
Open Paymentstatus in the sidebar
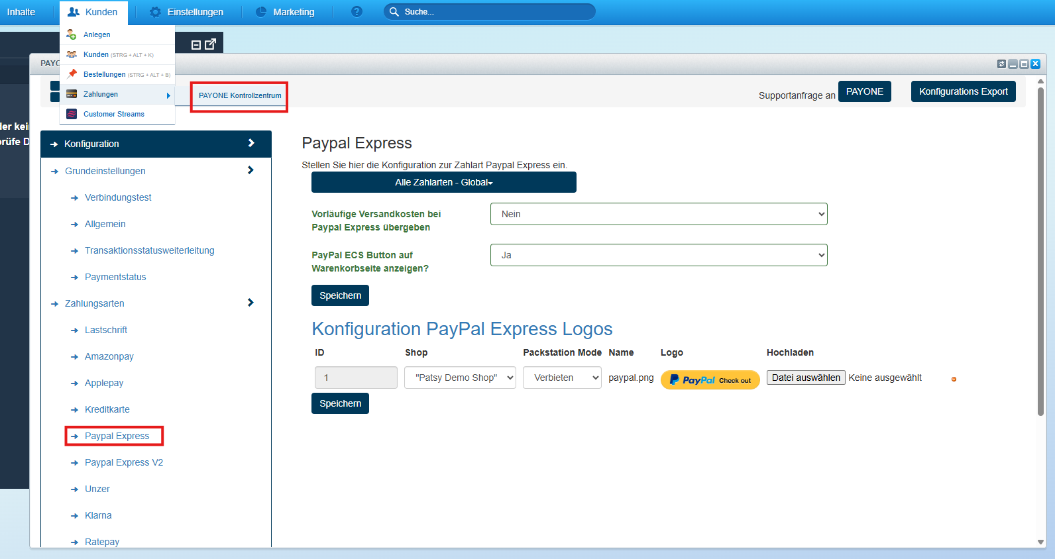tap(115, 277)
